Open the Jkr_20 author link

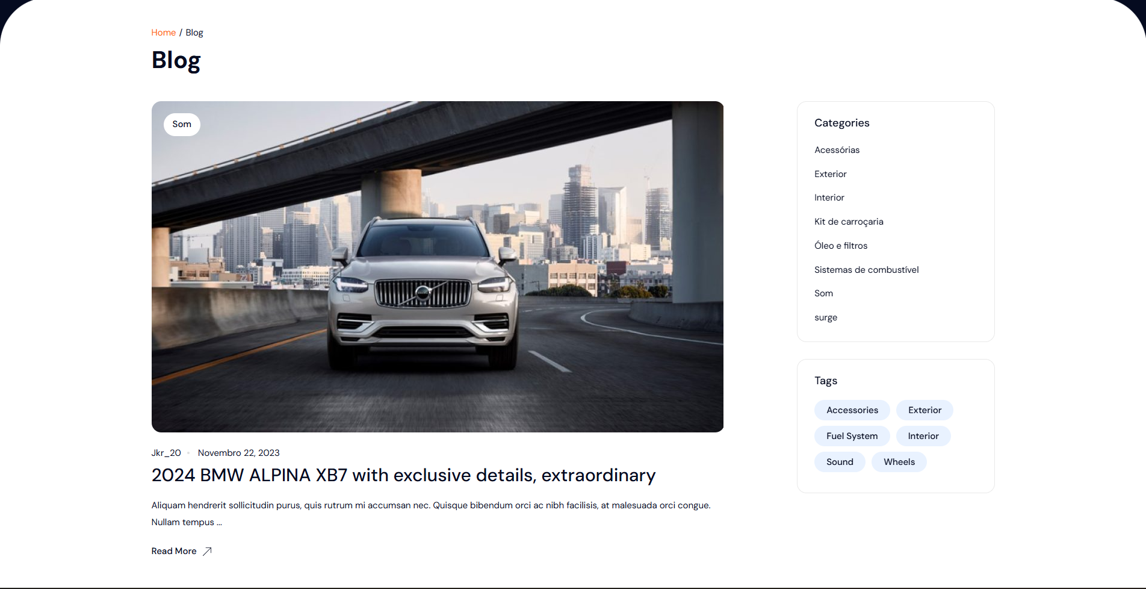pyautogui.click(x=166, y=453)
